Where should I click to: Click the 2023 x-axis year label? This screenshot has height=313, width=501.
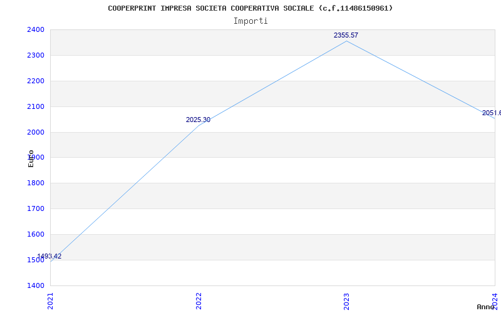pos(347,301)
